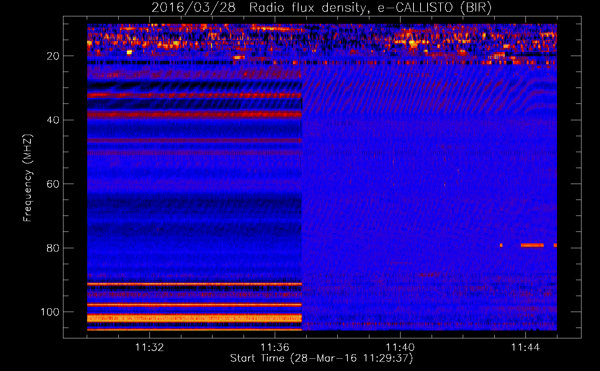The width and height of the screenshot is (600, 371).
Task: Click the long orange burst segment near 80 MHz
Action: click(532, 245)
